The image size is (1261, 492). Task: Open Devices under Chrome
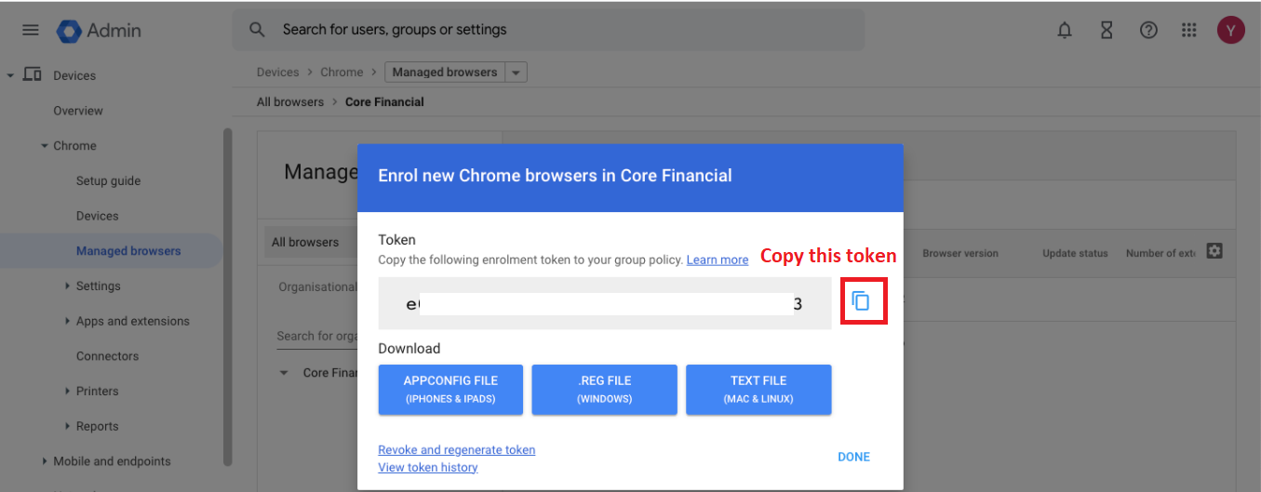coord(98,216)
